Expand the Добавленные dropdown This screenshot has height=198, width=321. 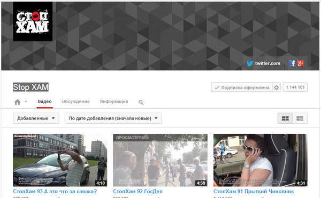coord(36,118)
